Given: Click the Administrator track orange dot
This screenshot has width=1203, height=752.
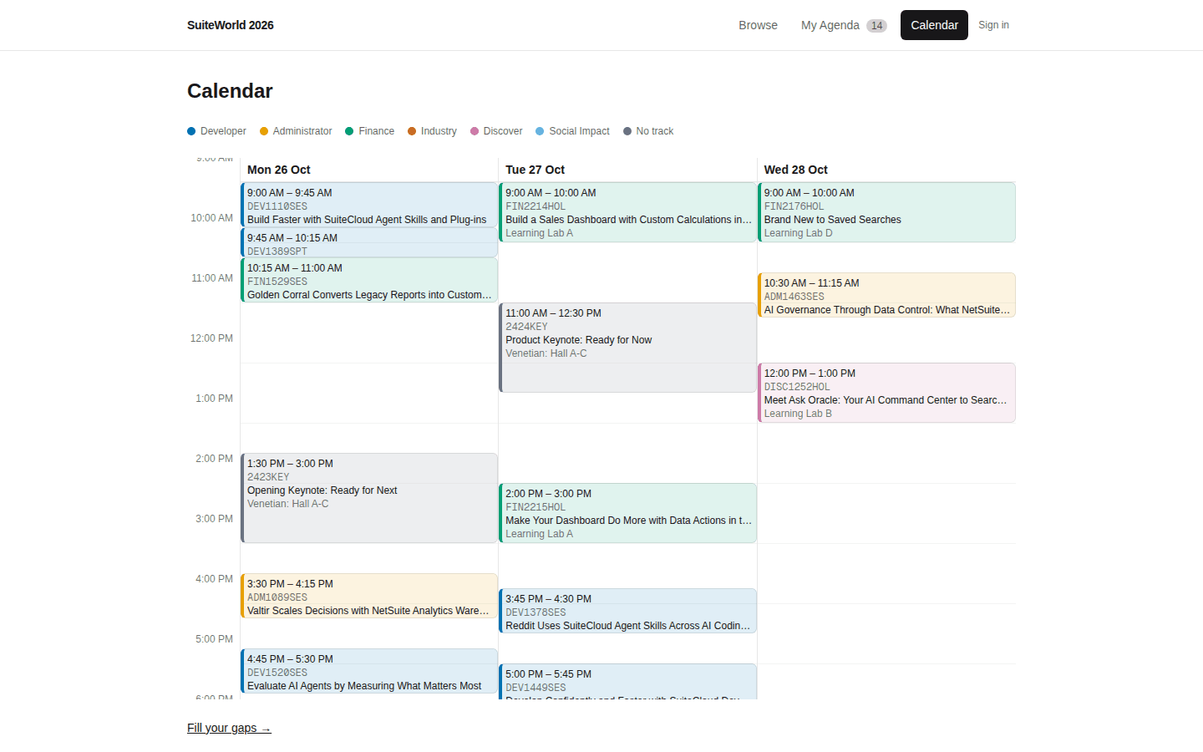Looking at the screenshot, I should click(x=264, y=131).
